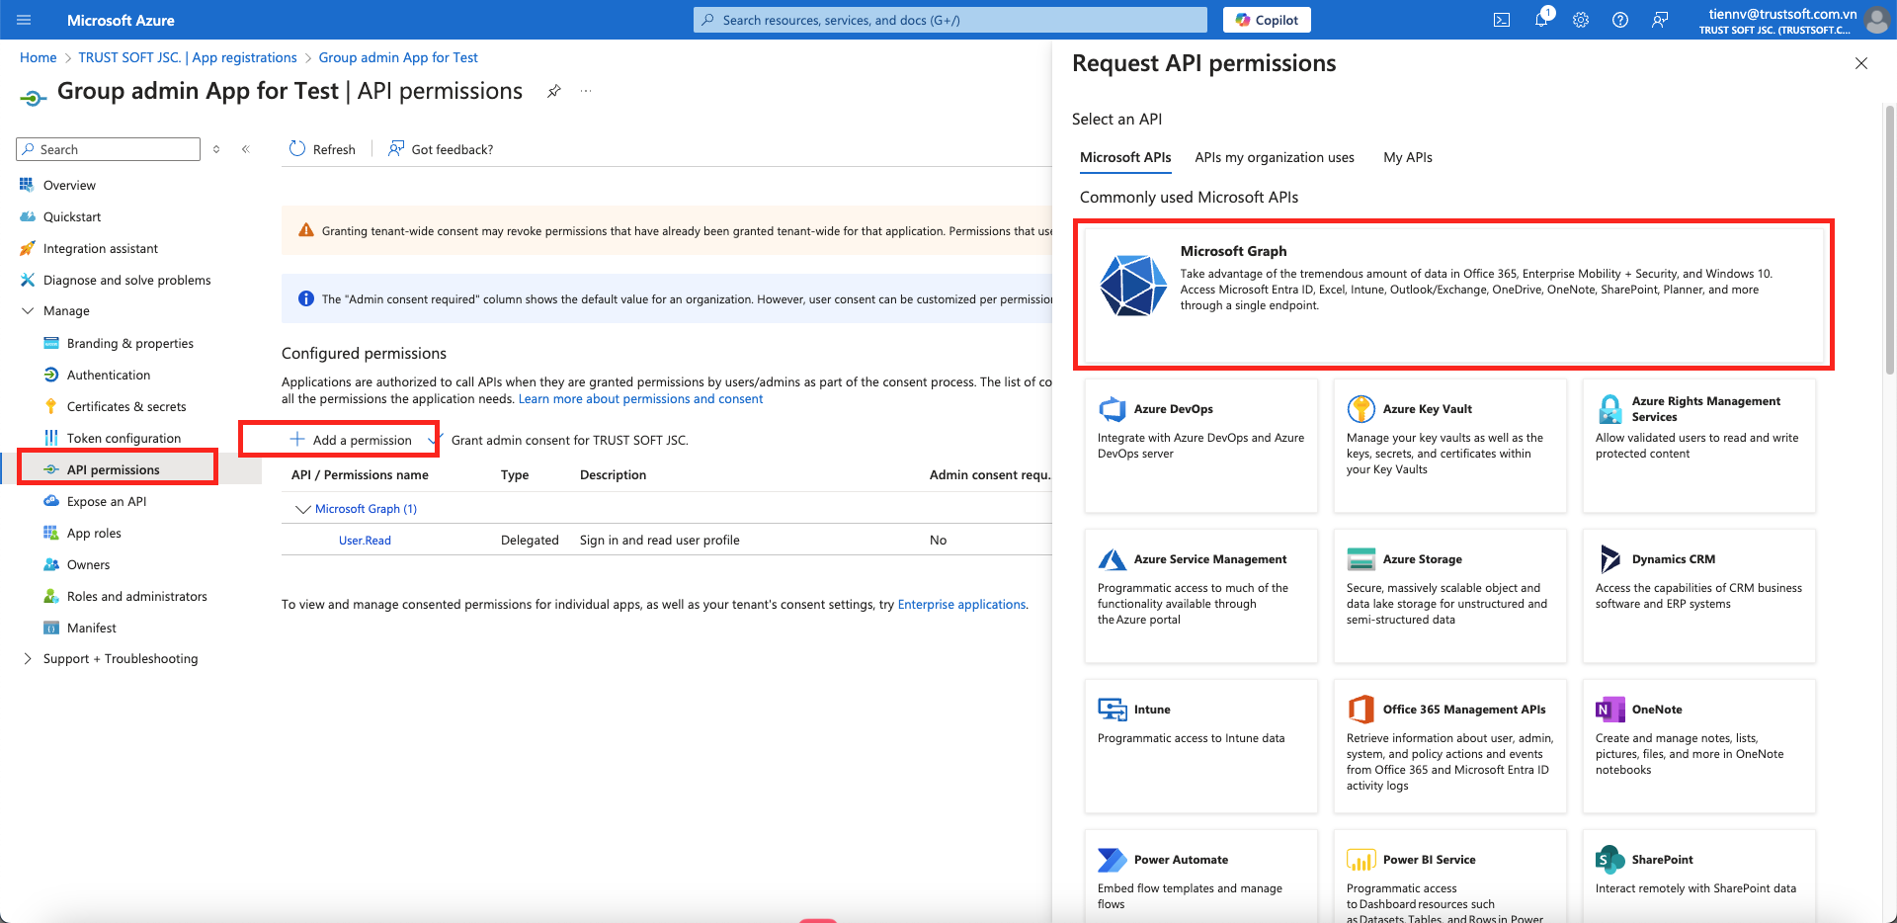Viewport: 1897px width, 923px height.
Task: Open the Manifest page
Action: [91, 628]
